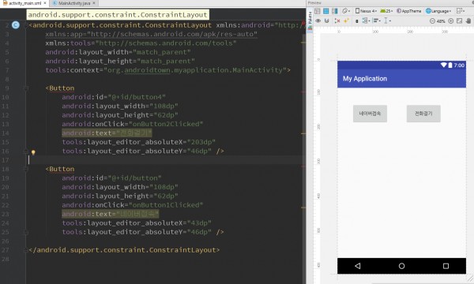Image resolution: width=474 pixels, height=284 pixels.
Task: Click layout_editor_absoluteX="203dp" line
Action: (139, 142)
